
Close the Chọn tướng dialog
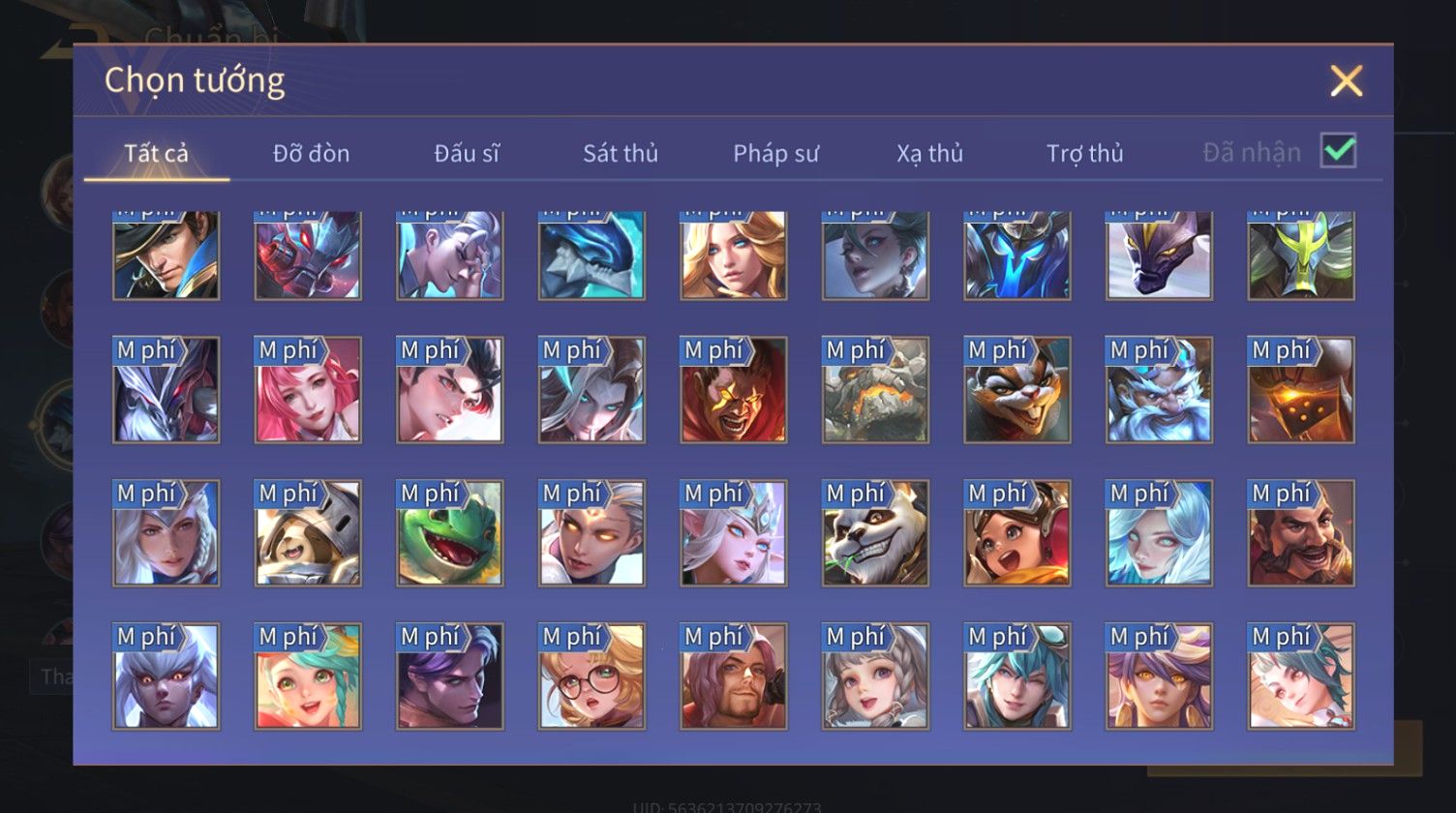point(1346,81)
